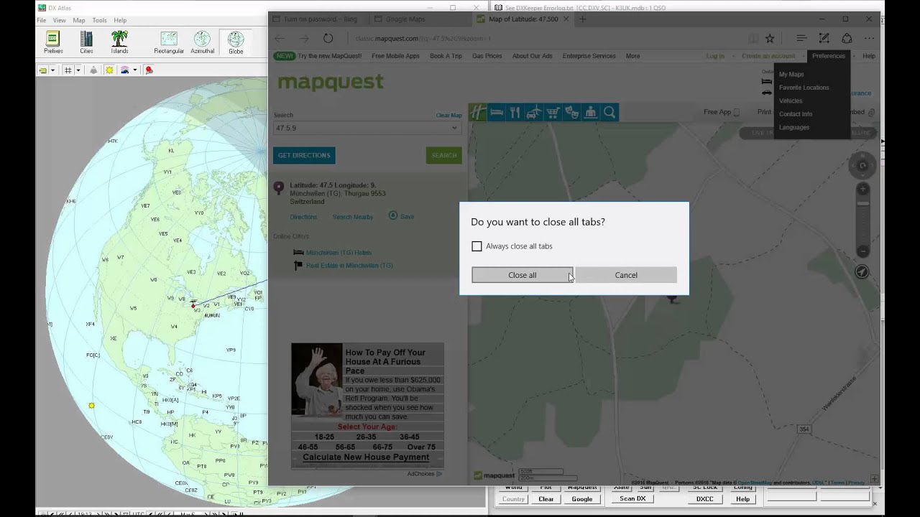The height and width of the screenshot is (517, 920).
Task: Open browser Hub lines icon
Action: [x=801, y=38]
